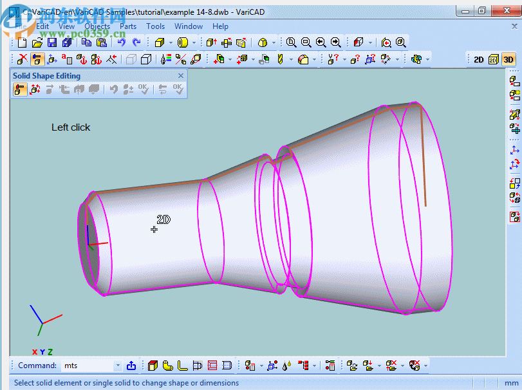Image resolution: width=522 pixels, height=390 pixels.
Task: Click the oil drops icon in bottom toolbar
Action: [x=286, y=366]
